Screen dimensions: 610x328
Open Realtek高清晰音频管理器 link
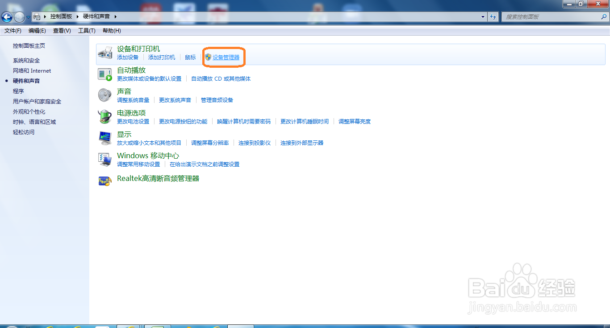click(x=158, y=179)
